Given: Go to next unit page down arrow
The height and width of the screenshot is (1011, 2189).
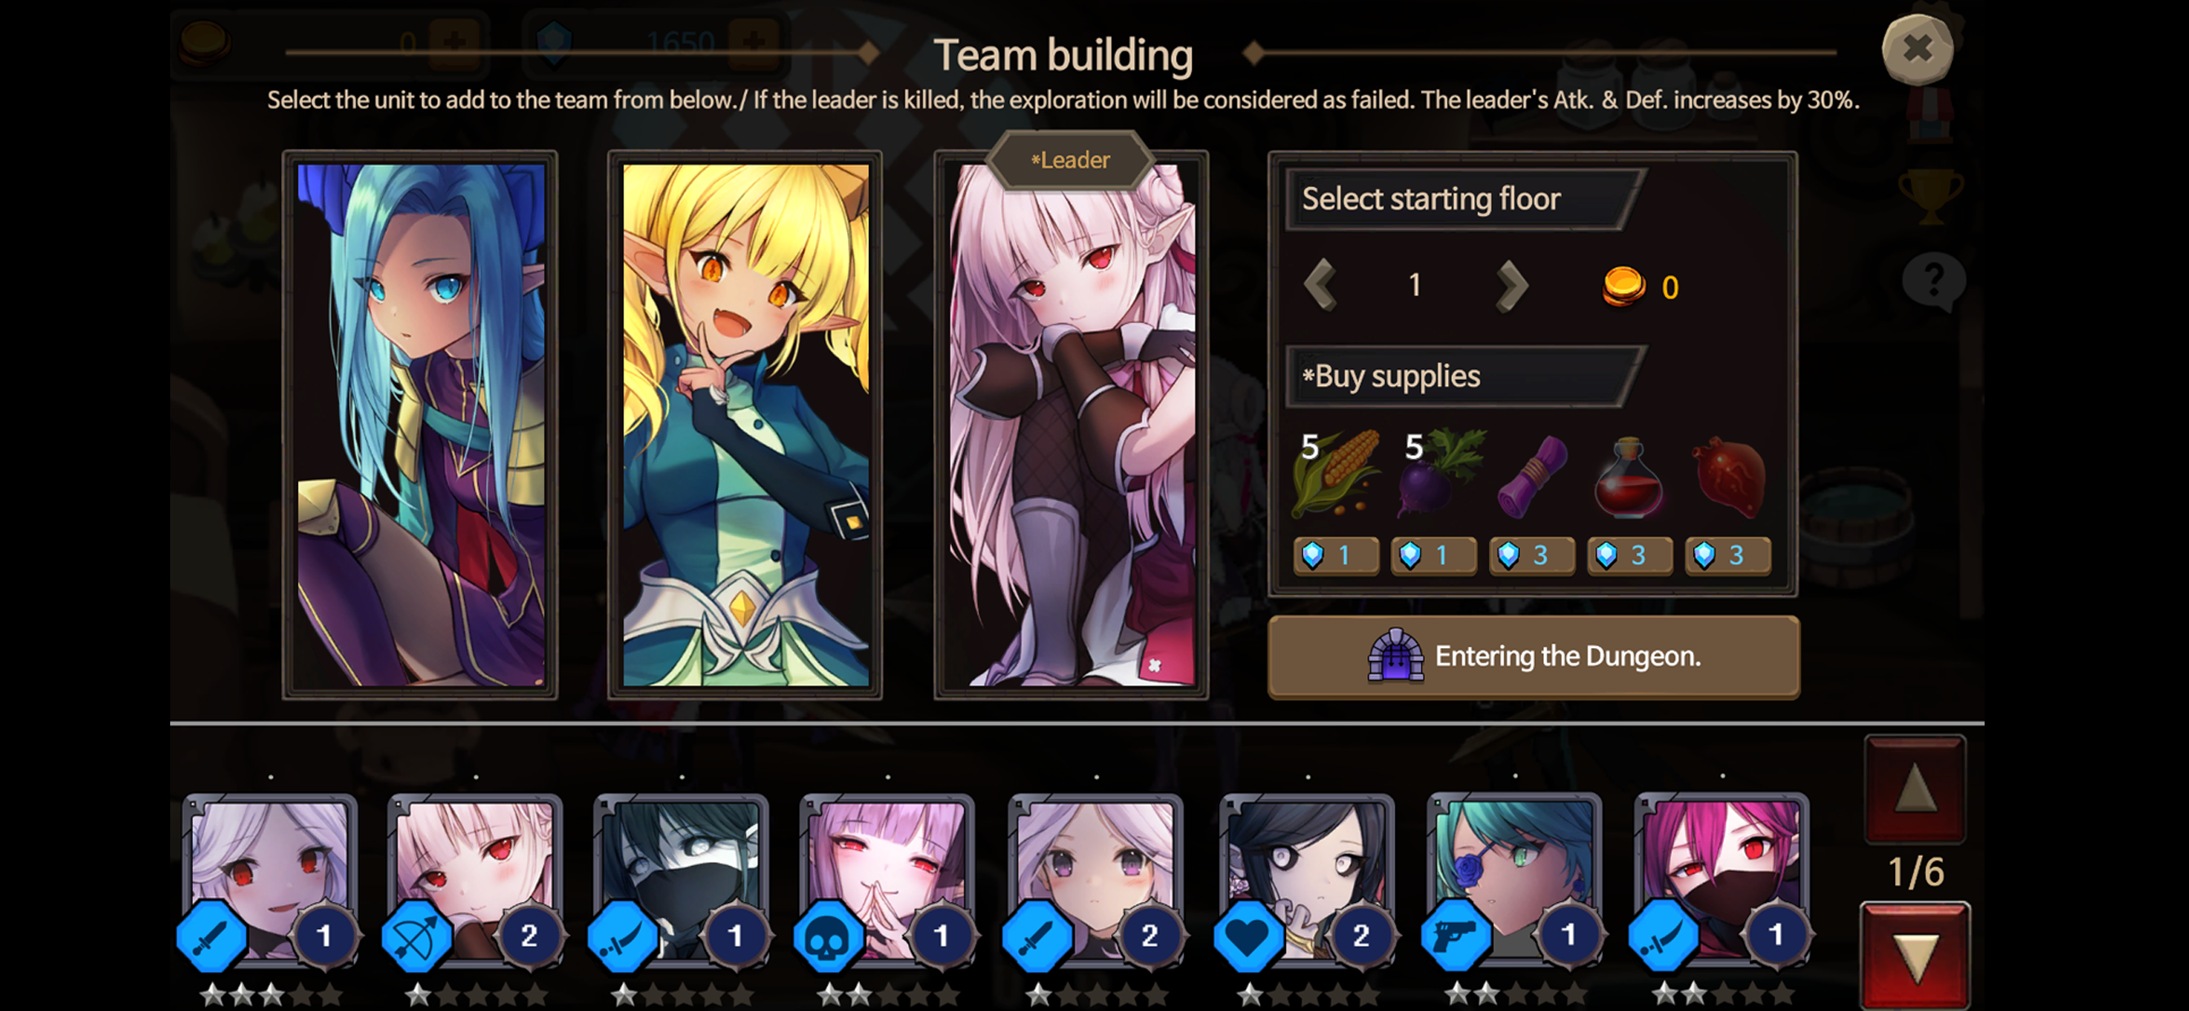Looking at the screenshot, I should click(1916, 954).
